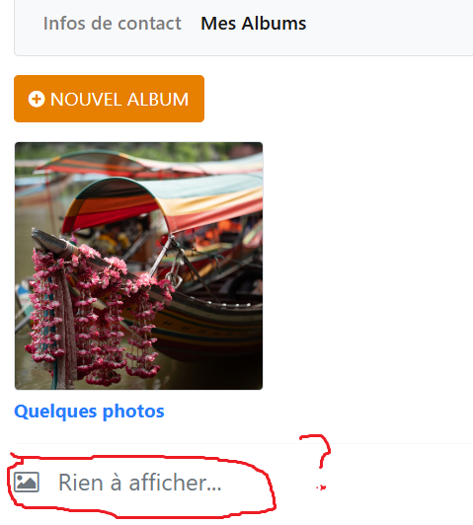Click the word afficher in the empty message
Viewport: 473px width, 525px height.
[x=175, y=483]
